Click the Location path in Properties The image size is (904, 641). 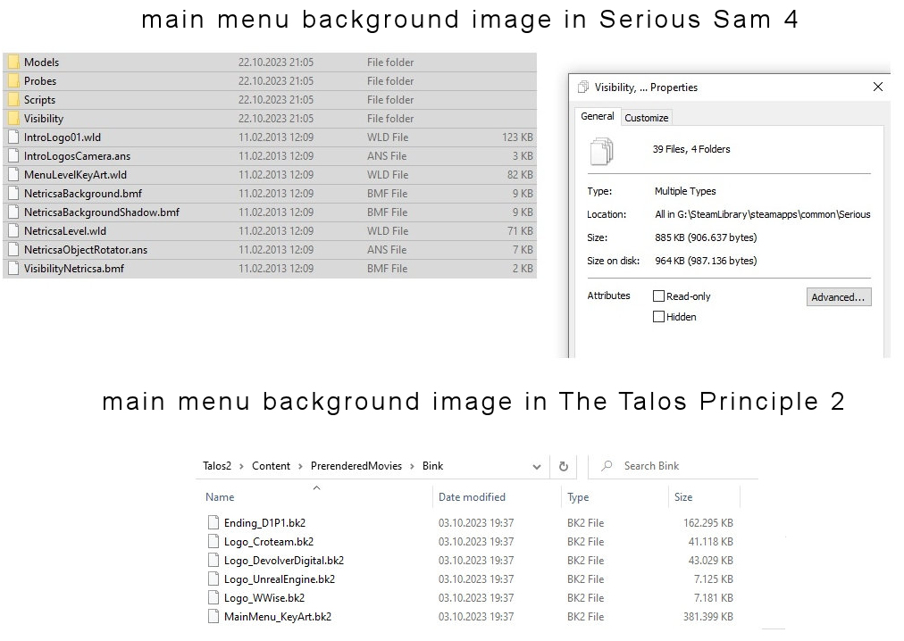(x=762, y=214)
